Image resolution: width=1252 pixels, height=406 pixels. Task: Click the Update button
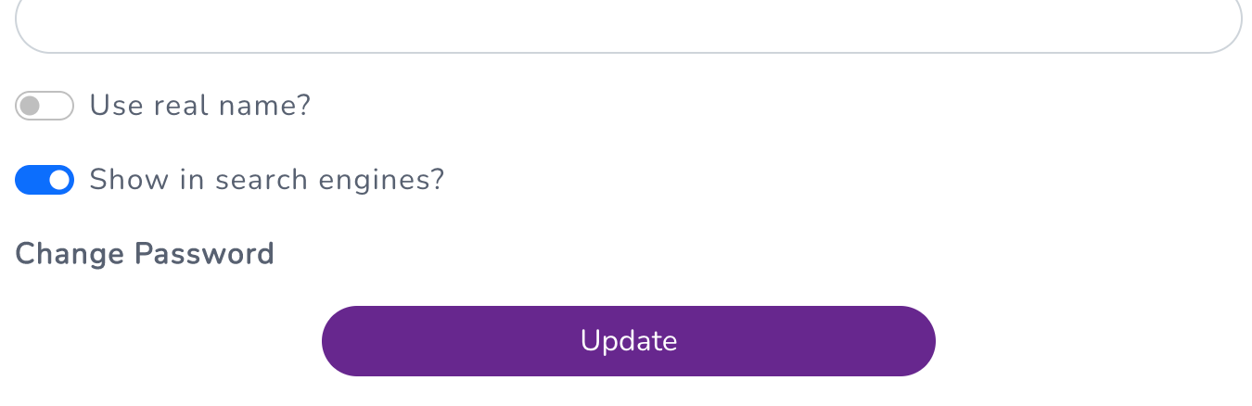628,341
